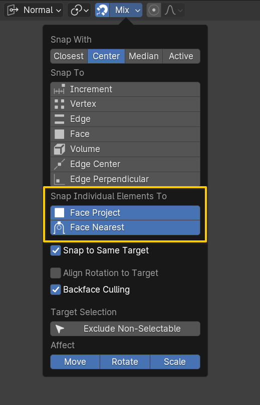Screen dimensions: 260x405
Task: Choose Median snap with option
Action: (x=144, y=56)
